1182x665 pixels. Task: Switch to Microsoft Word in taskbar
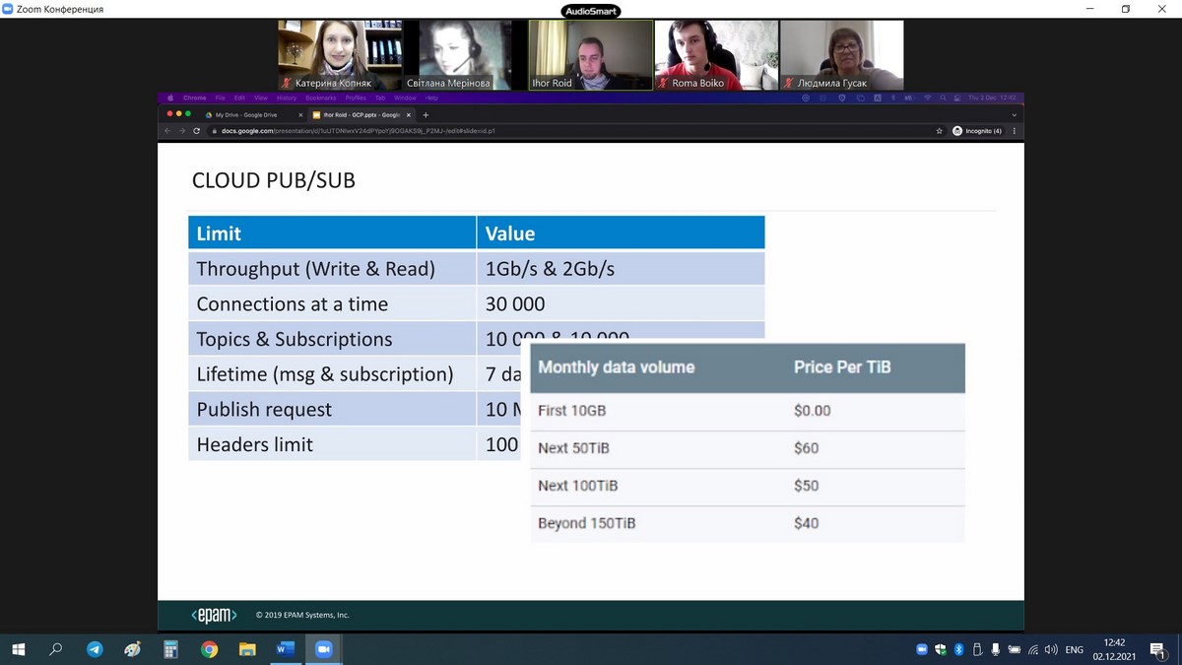(285, 649)
